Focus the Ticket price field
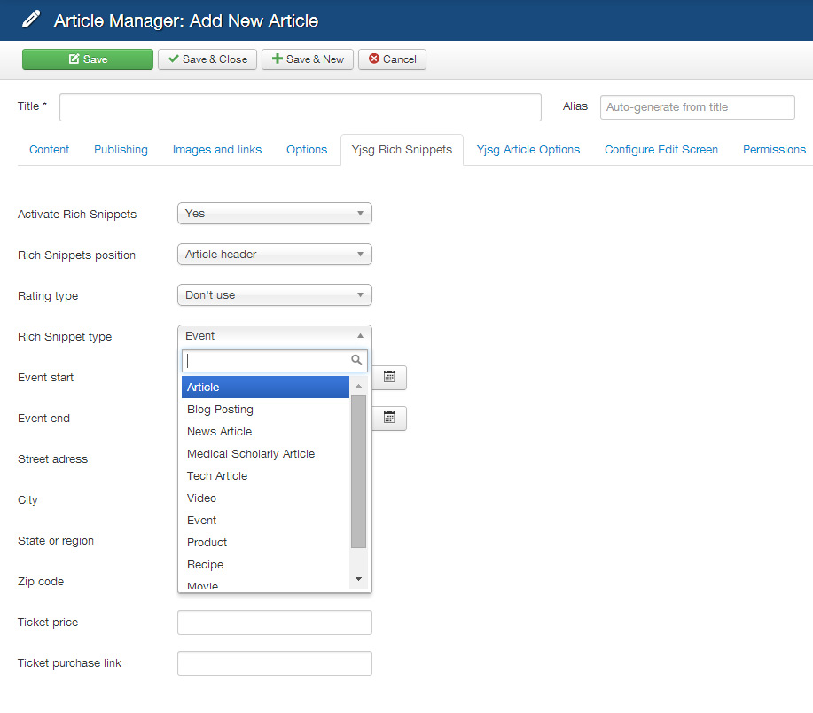 (274, 623)
